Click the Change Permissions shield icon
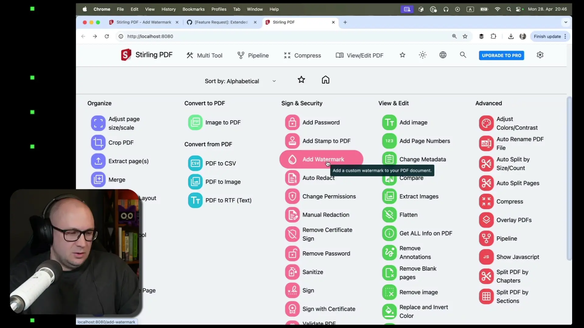The width and height of the screenshot is (584, 328). pos(292,196)
